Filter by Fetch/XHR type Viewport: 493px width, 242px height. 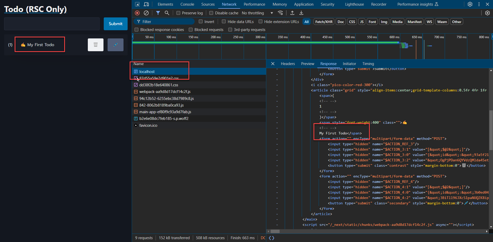pyautogui.click(x=324, y=22)
